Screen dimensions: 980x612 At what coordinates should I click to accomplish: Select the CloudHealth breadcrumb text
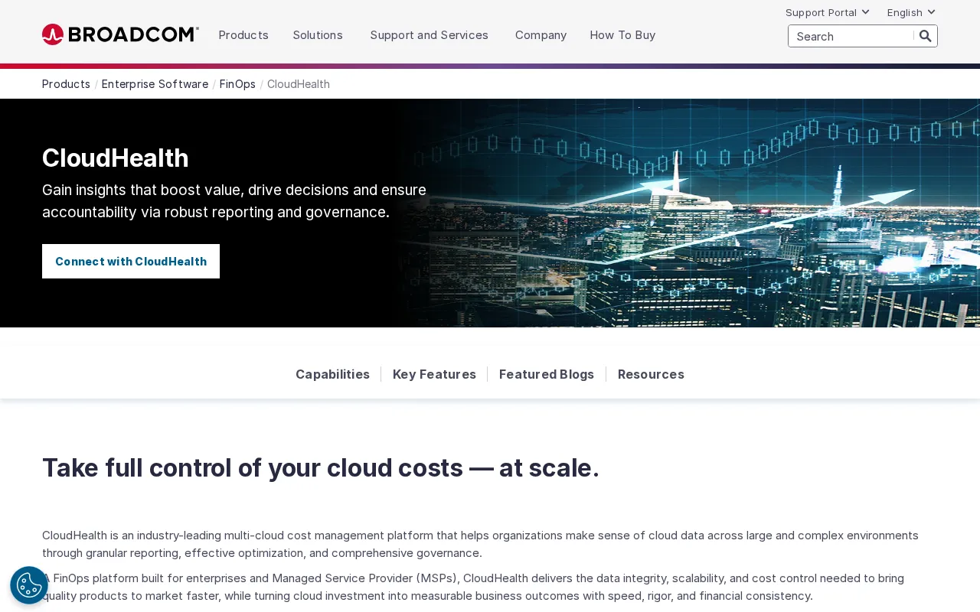point(299,84)
